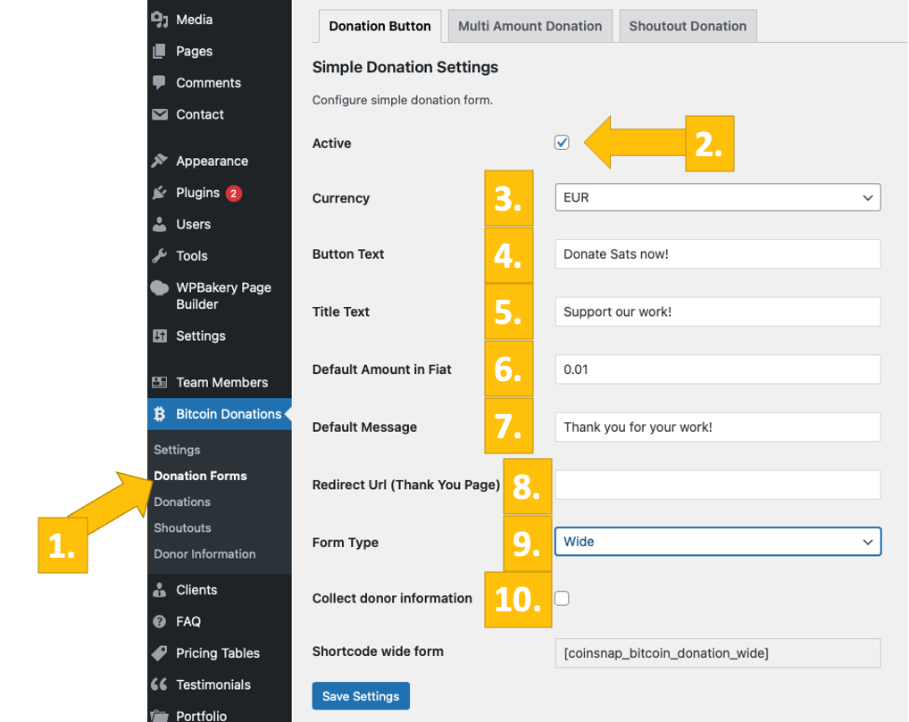This screenshot has width=909, height=722.
Task: Switch to Shoutout Donation tab
Action: [x=687, y=26]
